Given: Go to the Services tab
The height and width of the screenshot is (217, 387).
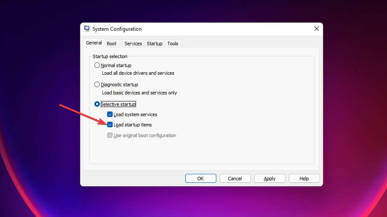Looking at the screenshot, I should (x=133, y=44).
